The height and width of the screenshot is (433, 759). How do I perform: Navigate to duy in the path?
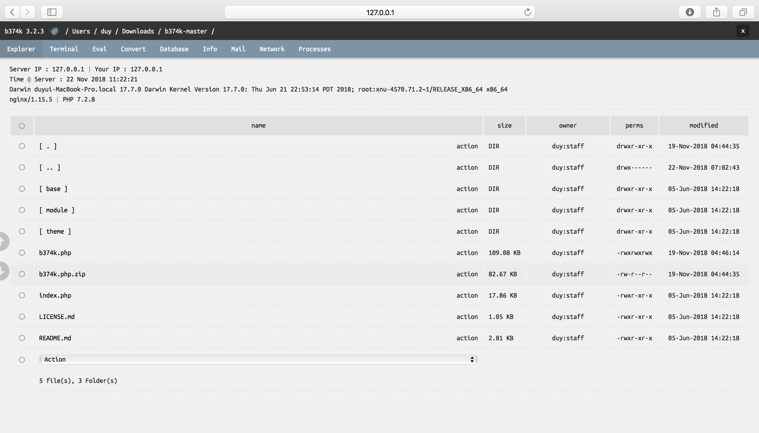[x=106, y=31]
